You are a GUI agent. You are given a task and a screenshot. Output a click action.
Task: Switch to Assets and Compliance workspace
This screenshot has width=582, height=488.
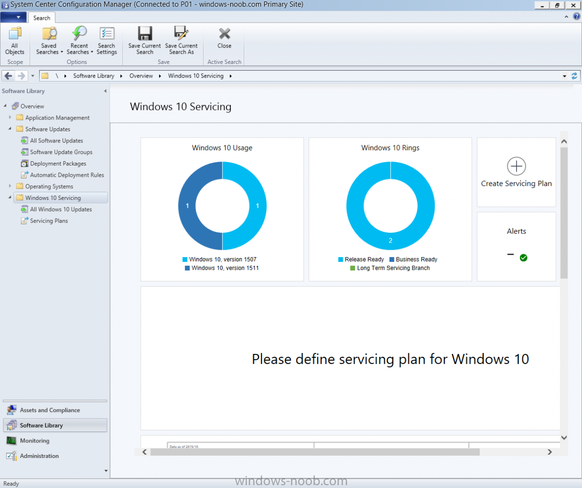point(55,410)
